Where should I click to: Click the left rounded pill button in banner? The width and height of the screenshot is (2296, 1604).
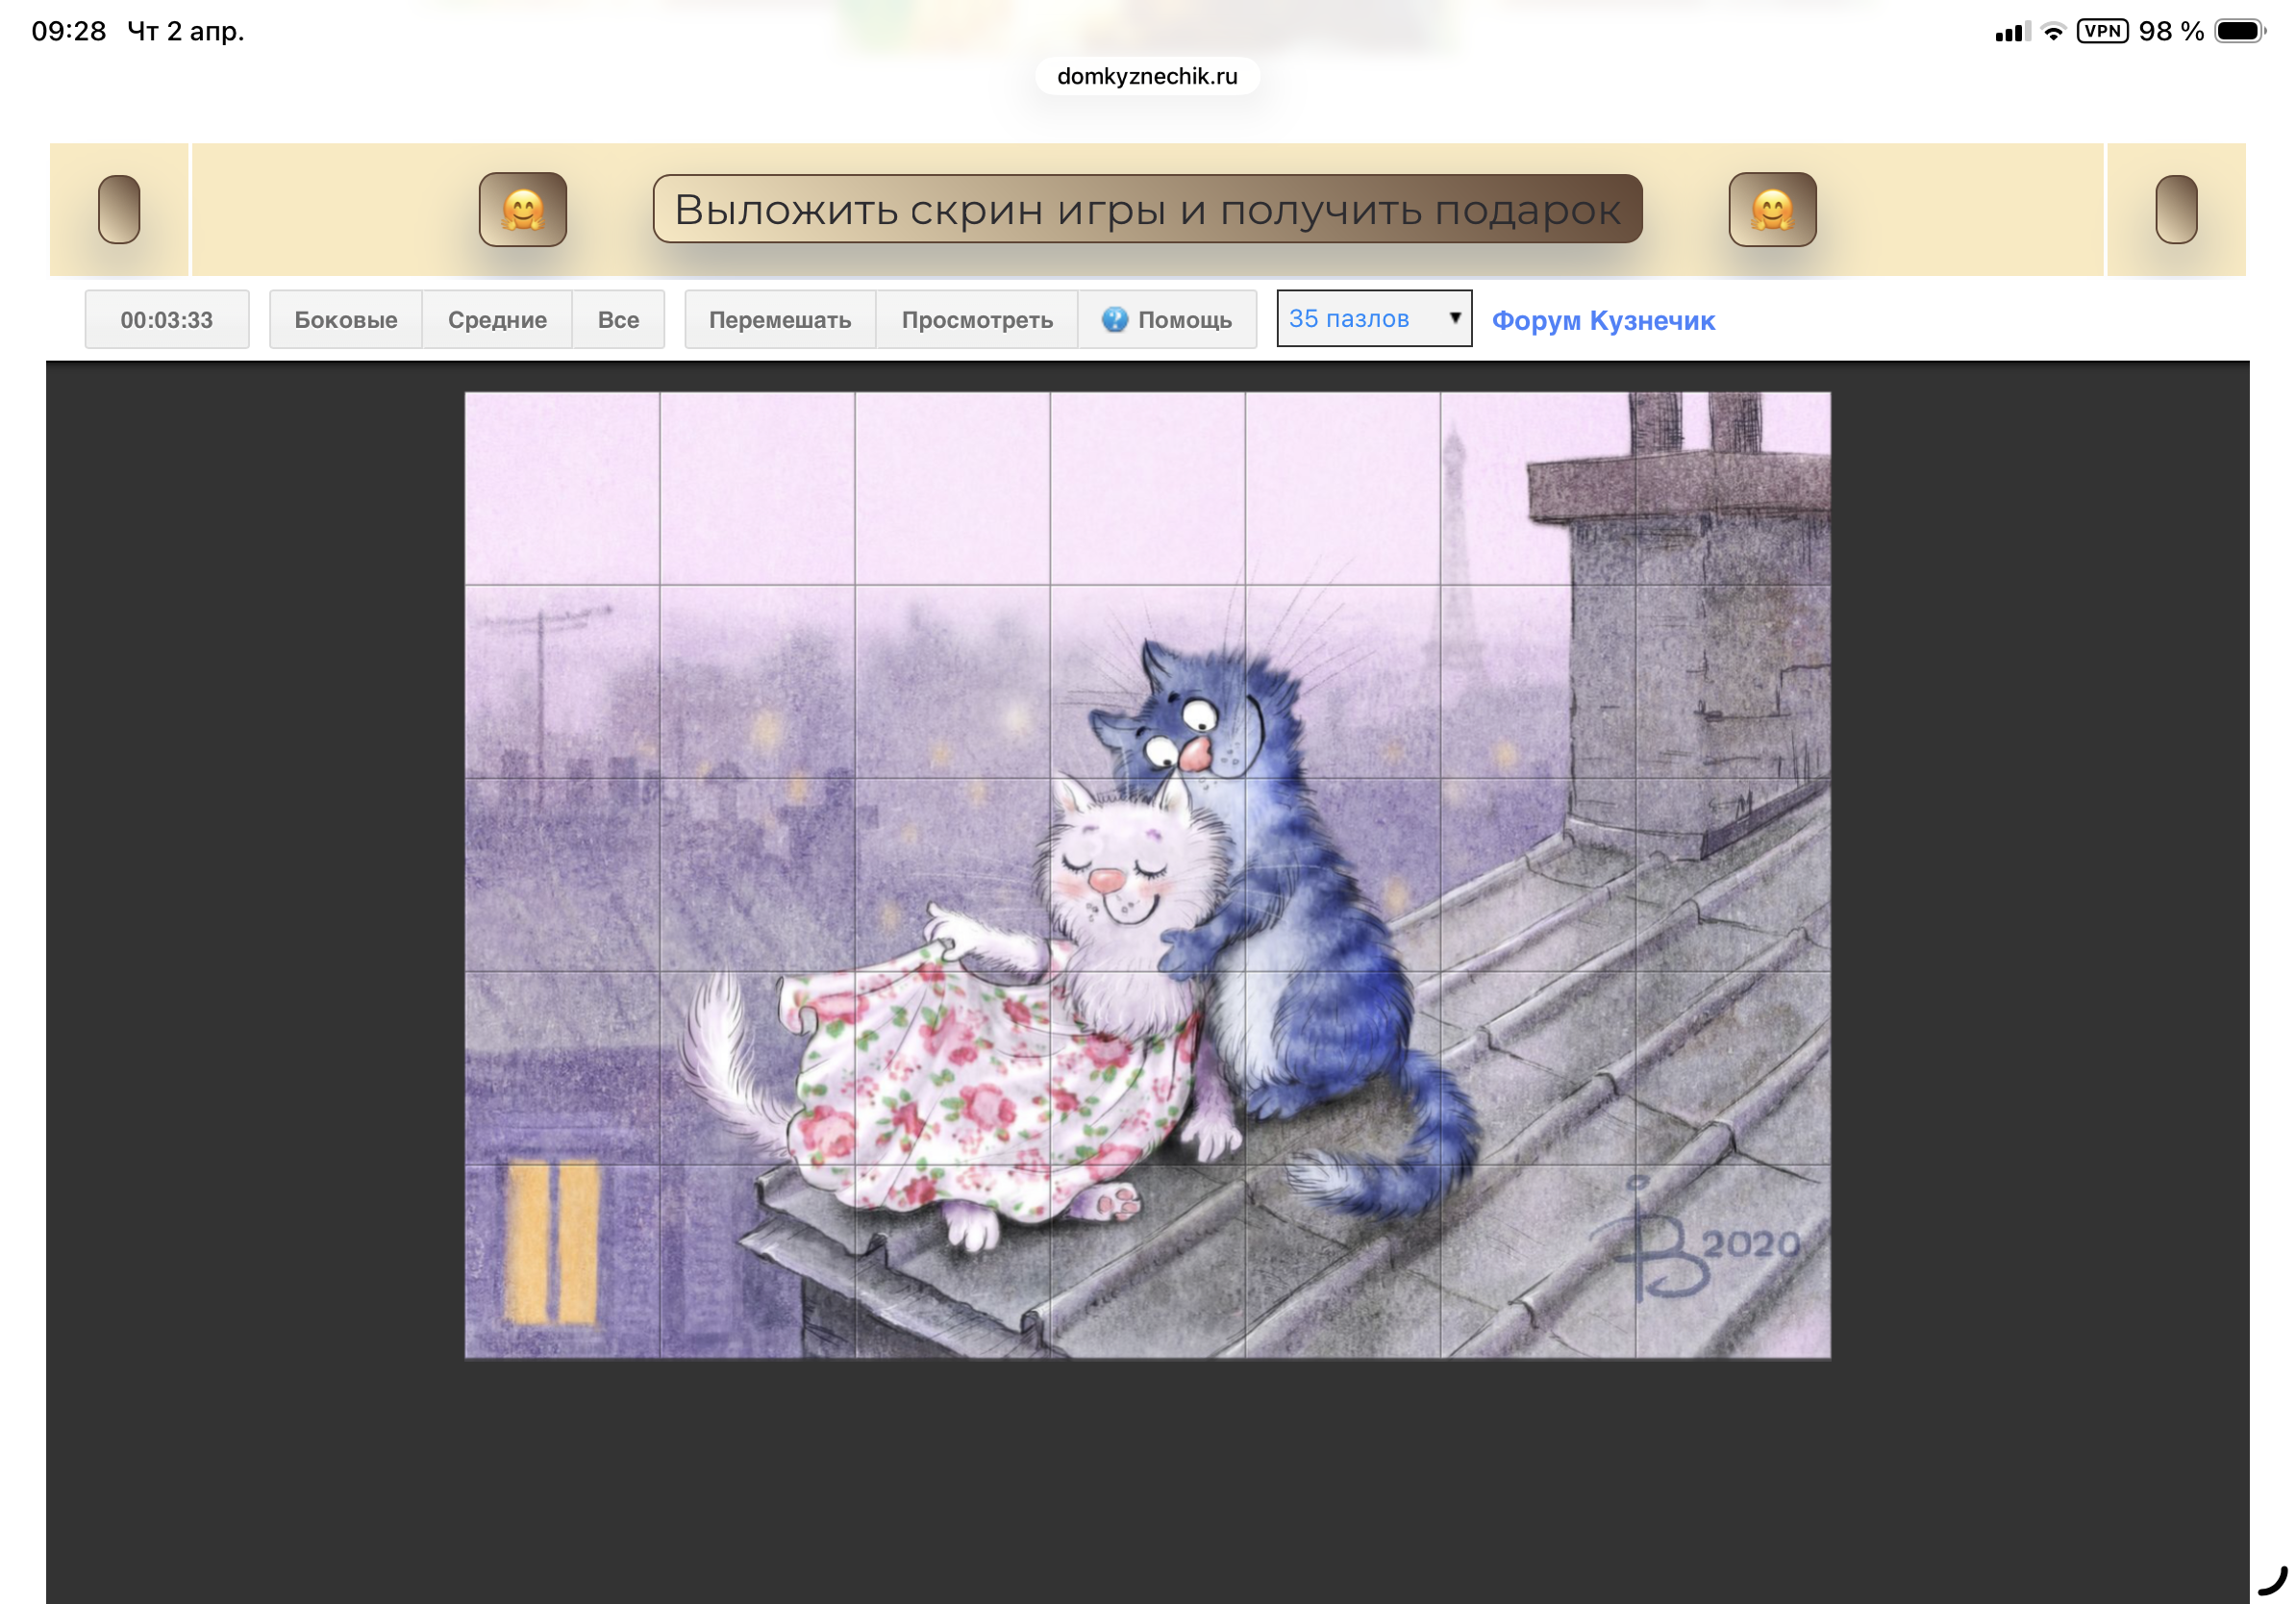119,209
